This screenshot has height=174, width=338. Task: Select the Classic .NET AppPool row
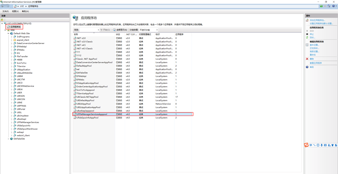(132, 59)
